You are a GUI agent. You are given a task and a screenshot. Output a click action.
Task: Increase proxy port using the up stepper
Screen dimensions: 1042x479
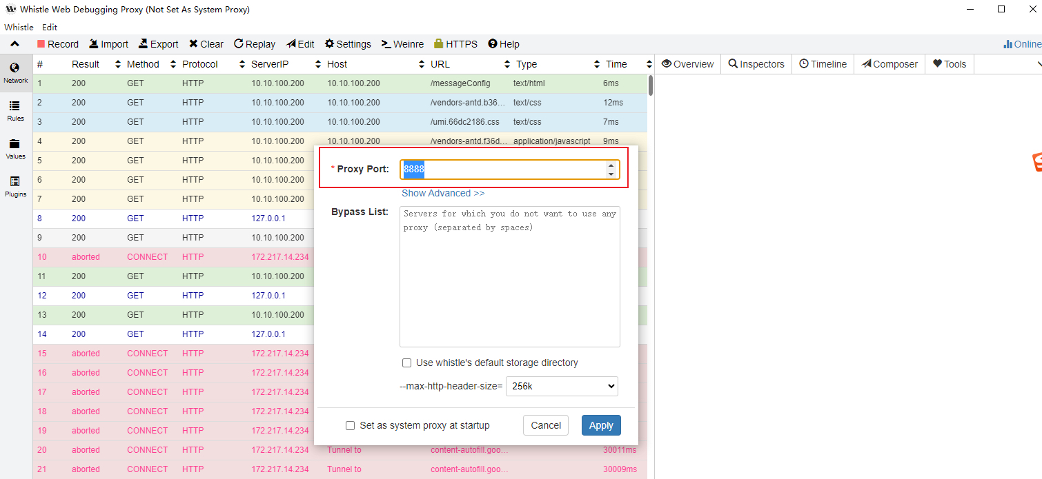tap(611, 165)
